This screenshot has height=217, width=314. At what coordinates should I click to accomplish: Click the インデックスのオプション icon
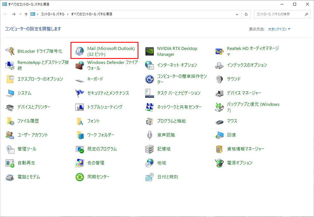tap(219, 65)
